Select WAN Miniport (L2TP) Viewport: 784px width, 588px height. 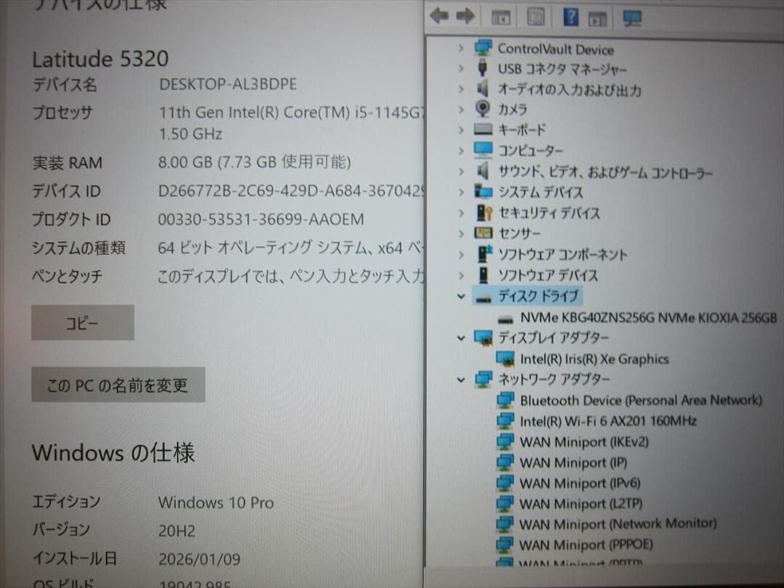(581, 504)
